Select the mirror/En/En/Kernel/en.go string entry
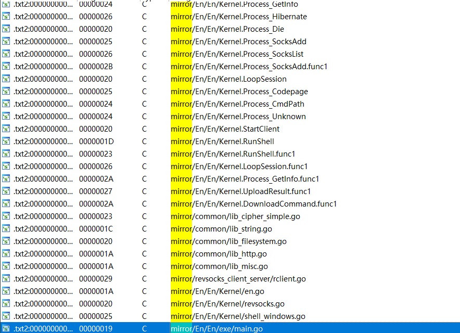This screenshot has width=460, height=333. click(217, 291)
